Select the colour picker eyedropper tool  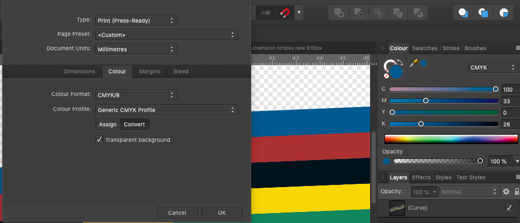414,63
